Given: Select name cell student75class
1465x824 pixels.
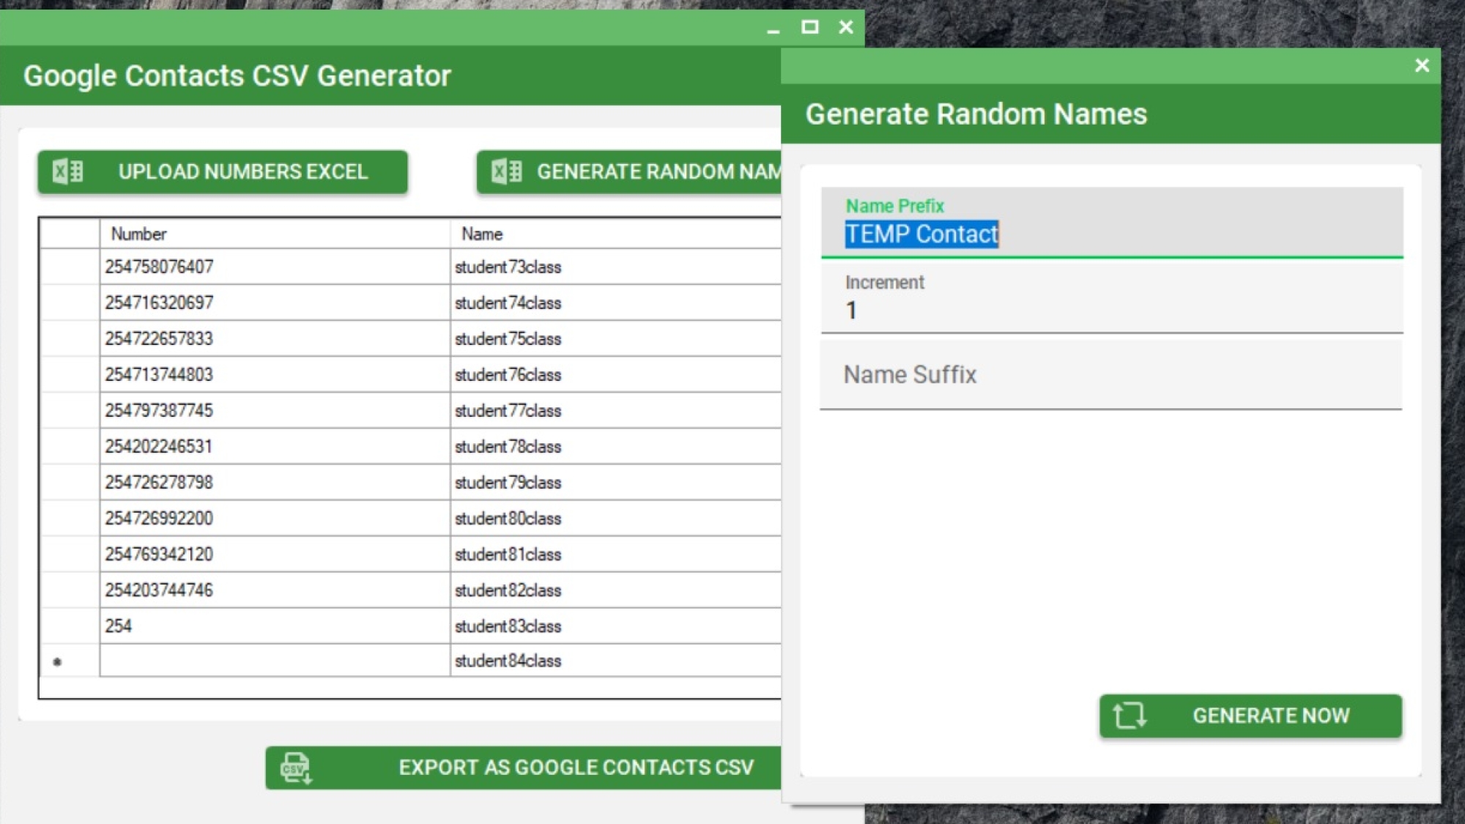Looking at the screenshot, I should tap(615, 338).
